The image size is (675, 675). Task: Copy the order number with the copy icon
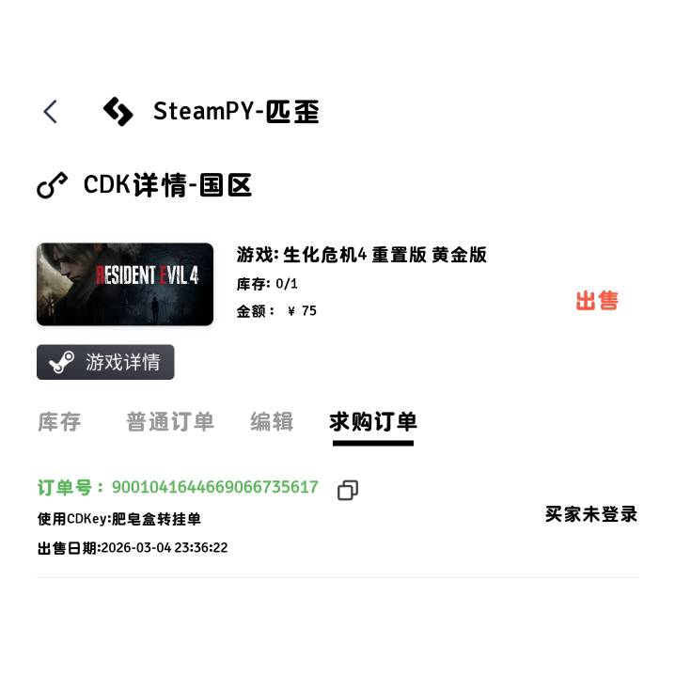coord(348,490)
